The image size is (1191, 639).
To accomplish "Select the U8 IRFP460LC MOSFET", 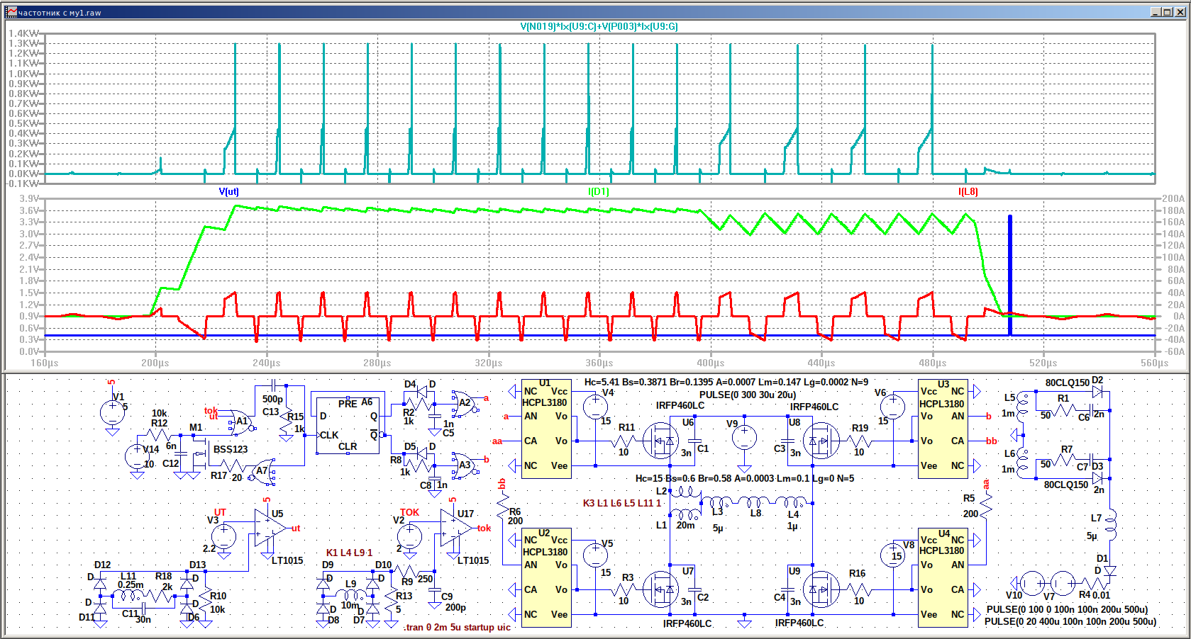I will [x=821, y=441].
